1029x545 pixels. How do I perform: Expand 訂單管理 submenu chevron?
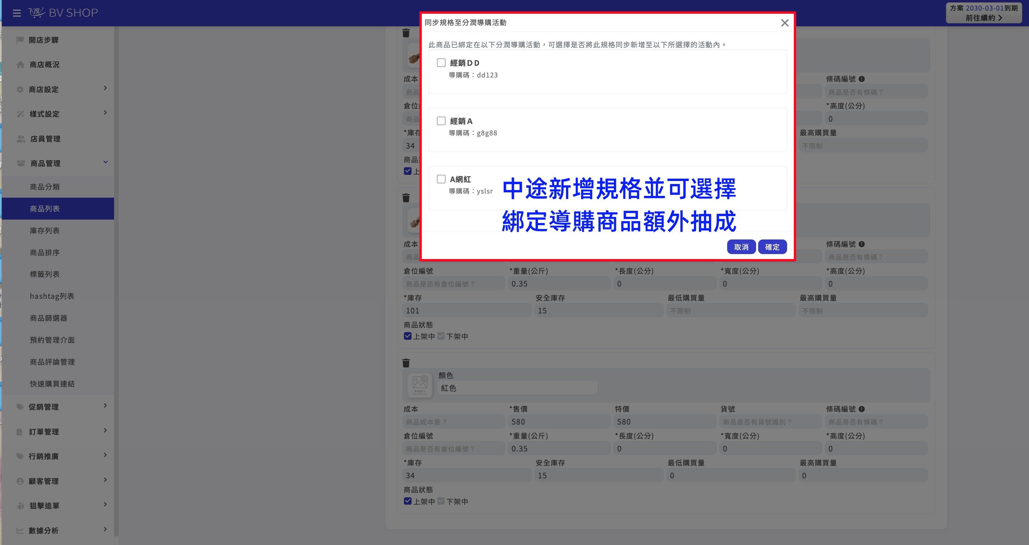click(x=106, y=430)
